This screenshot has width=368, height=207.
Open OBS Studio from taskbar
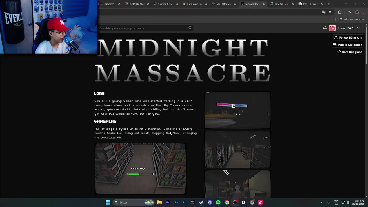235,202
